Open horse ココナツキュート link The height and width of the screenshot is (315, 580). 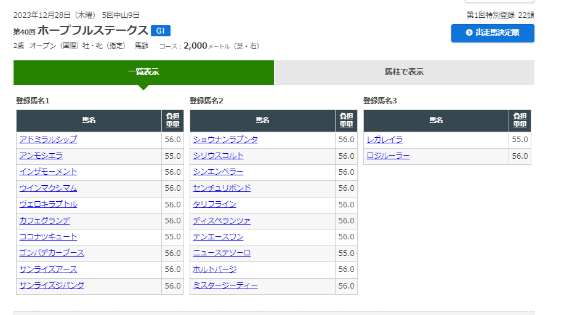coord(48,237)
